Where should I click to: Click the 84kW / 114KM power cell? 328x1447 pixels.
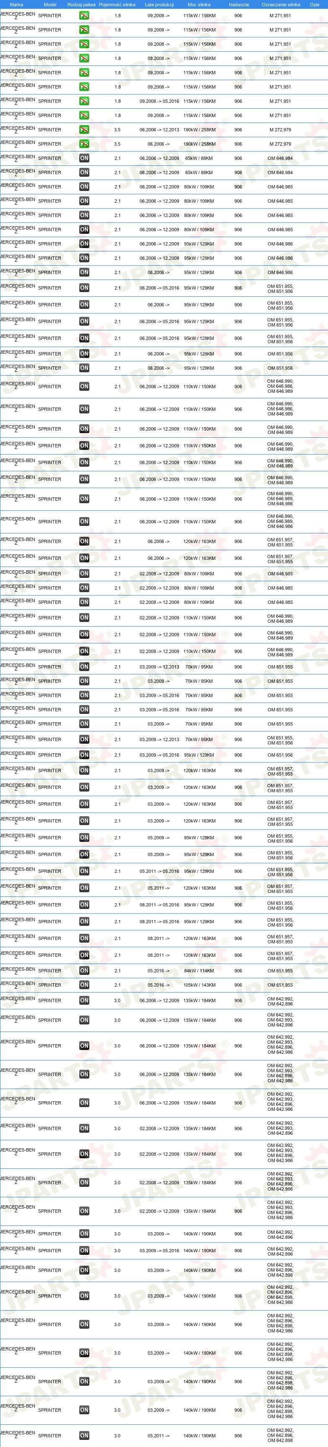click(x=199, y=971)
